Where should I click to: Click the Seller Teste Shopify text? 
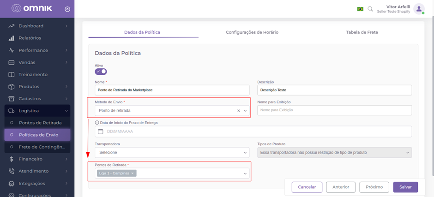coord(393,12)
